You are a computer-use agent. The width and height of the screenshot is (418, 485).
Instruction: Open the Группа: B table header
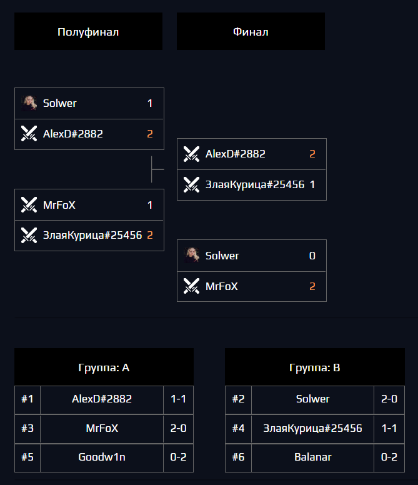(x=315, y=367)
